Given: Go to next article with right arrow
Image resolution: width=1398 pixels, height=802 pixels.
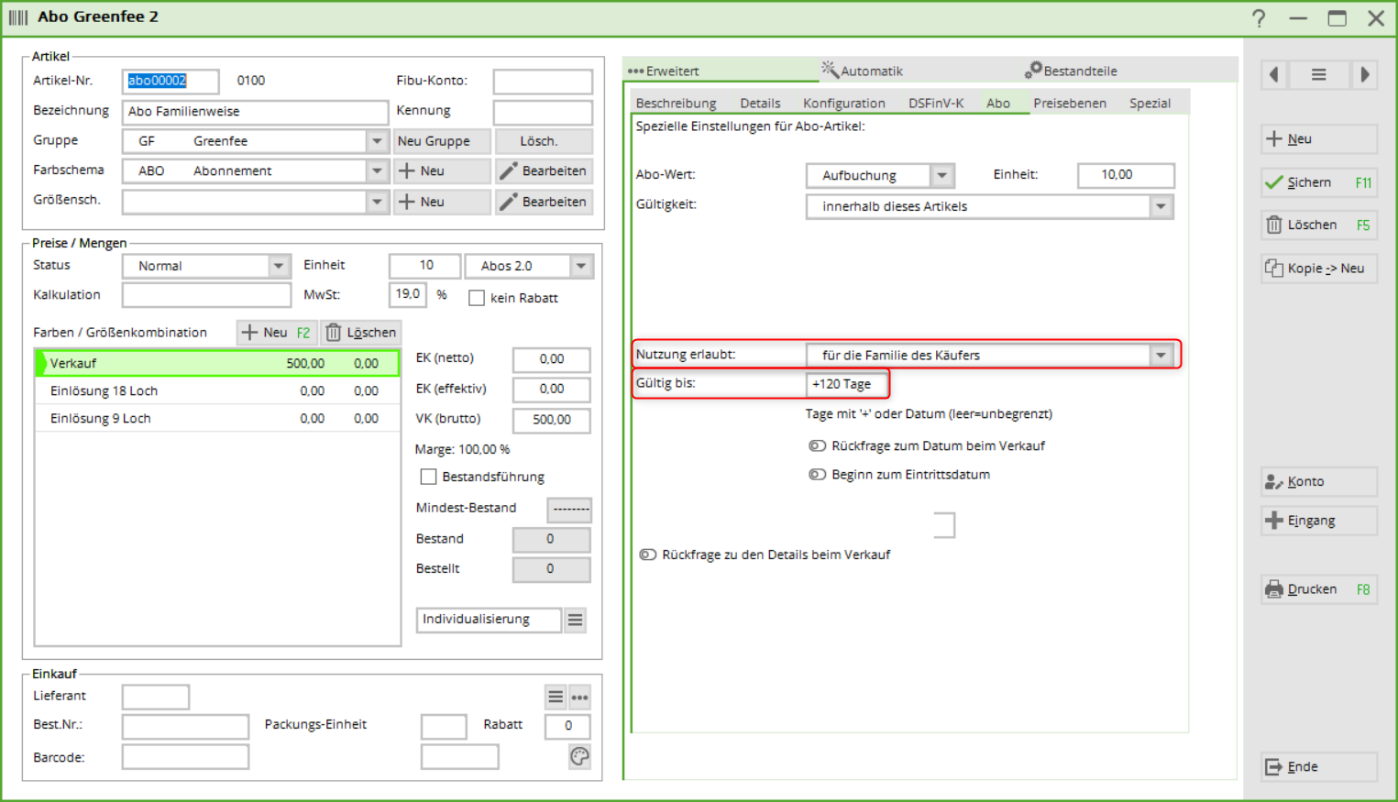Looking at the screenshot, I should [x=1364, y=75].
